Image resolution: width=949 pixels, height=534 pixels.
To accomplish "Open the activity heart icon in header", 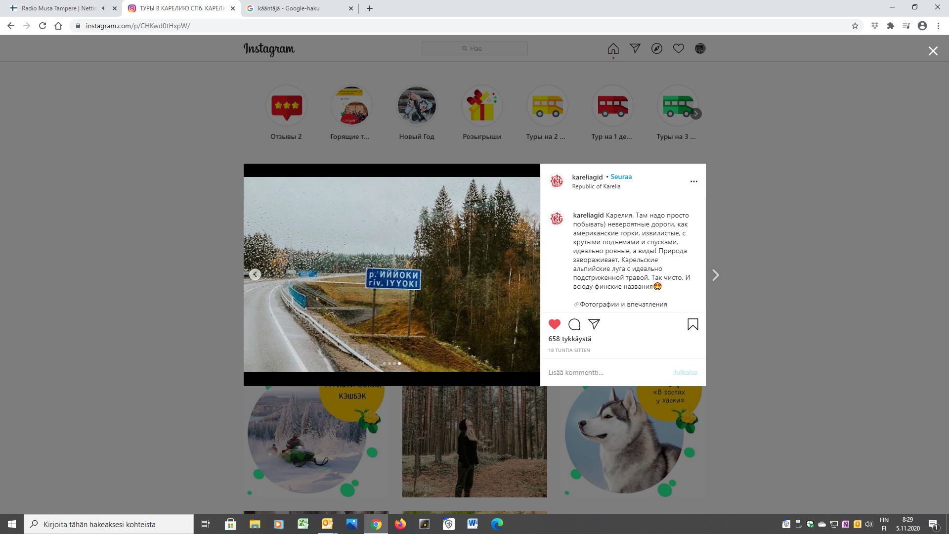I will click(679, 48).
